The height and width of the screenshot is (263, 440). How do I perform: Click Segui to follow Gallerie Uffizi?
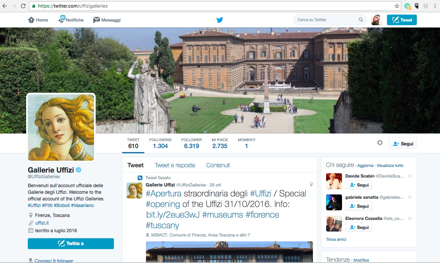click(x=403, y=143)
